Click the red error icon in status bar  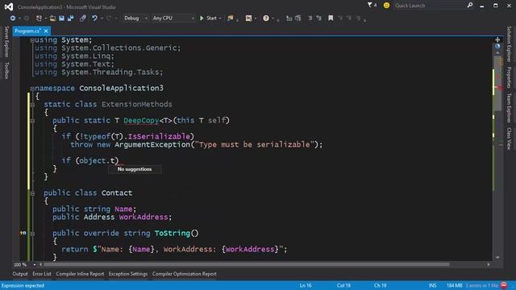tap(504, 285)
